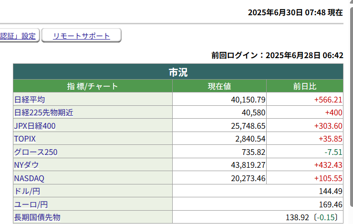Open the NASDAQ chart link

[x=29, y=178]
